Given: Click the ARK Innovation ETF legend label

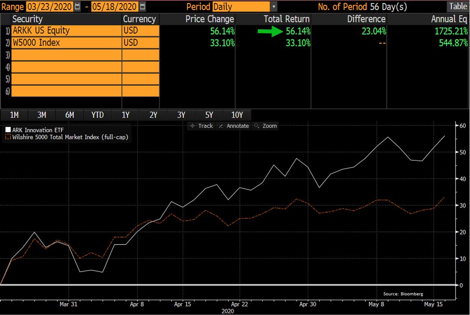Looking at the screenshot, I should pos(38,130).
